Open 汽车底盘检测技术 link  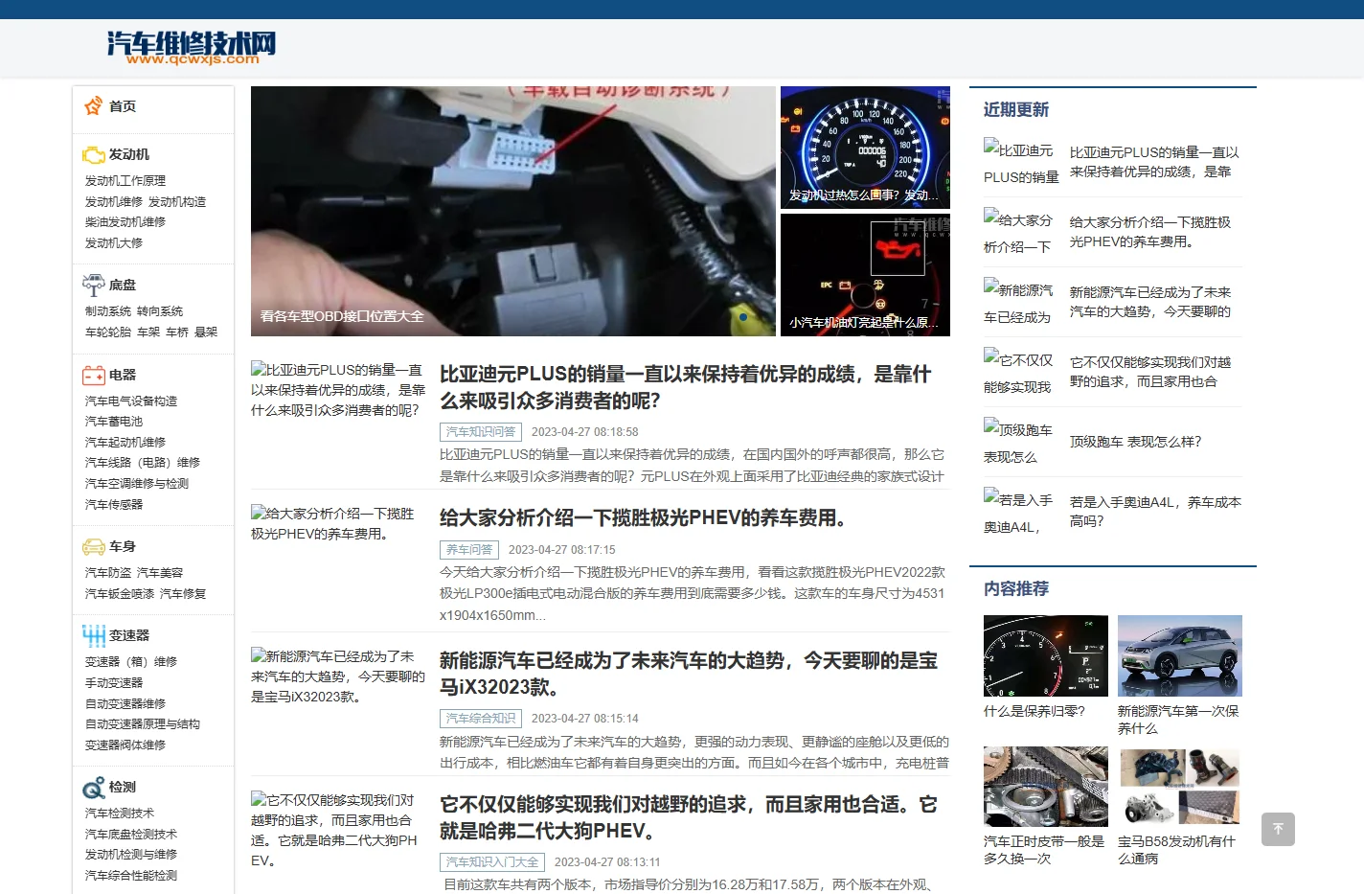[x=131, y=835]
